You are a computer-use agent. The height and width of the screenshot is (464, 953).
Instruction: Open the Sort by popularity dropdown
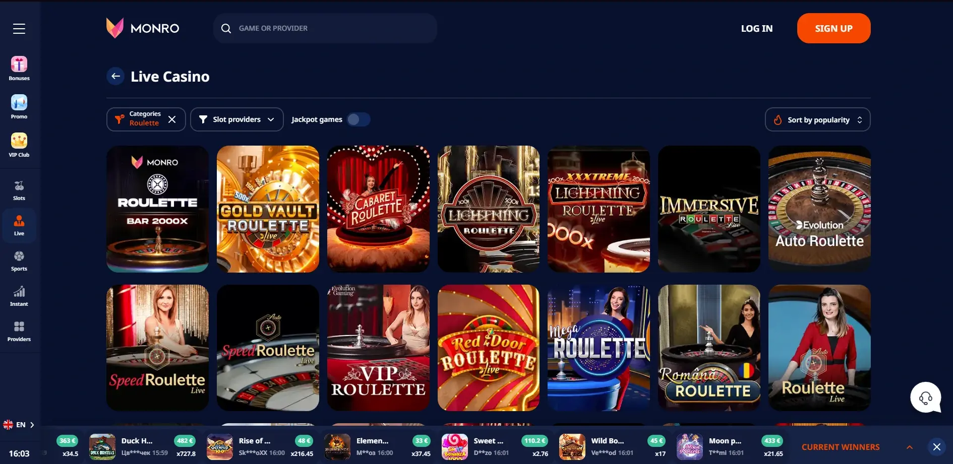[817, 119]
